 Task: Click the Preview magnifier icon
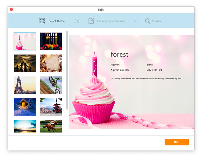click(x=148, y=21)
